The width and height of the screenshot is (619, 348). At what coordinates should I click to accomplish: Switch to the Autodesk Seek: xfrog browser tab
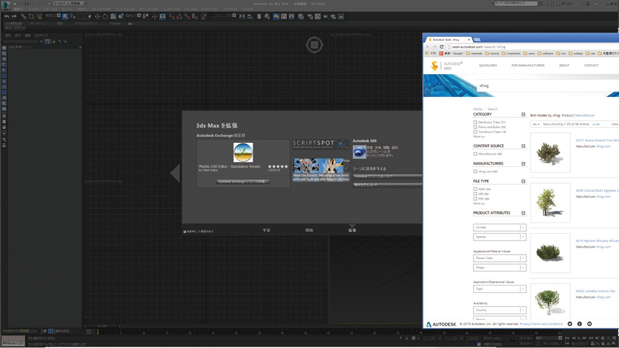pos(449,40)
